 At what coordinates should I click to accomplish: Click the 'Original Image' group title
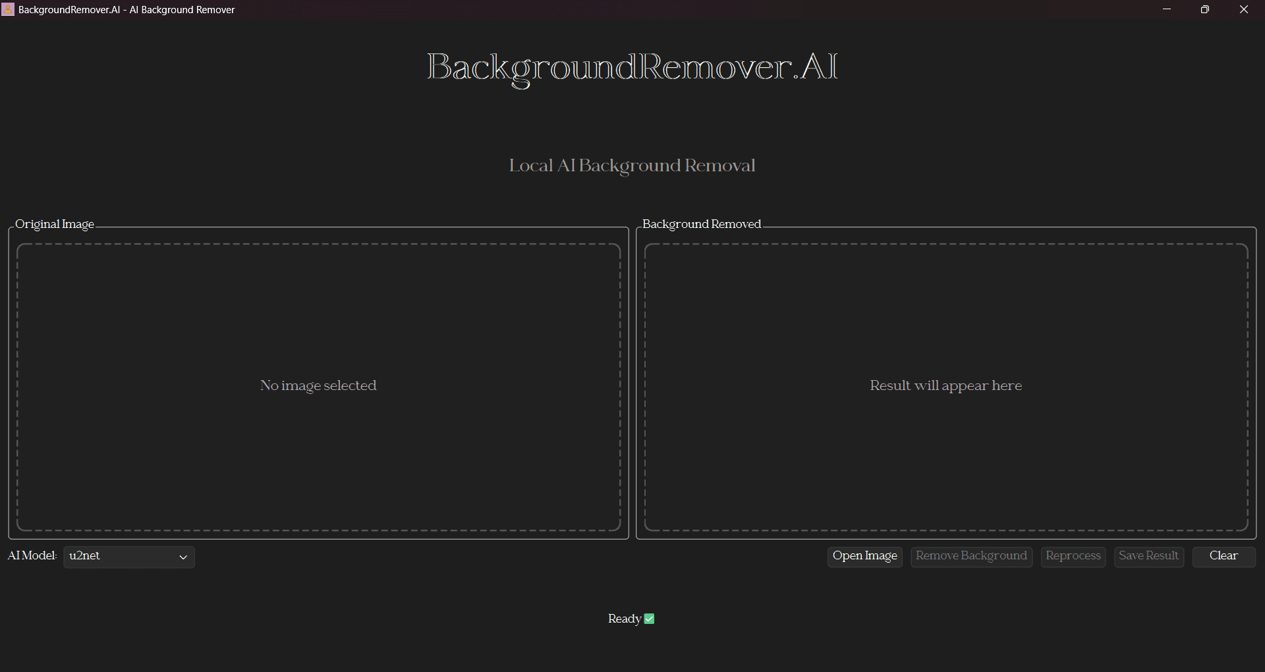coord(55,224)
